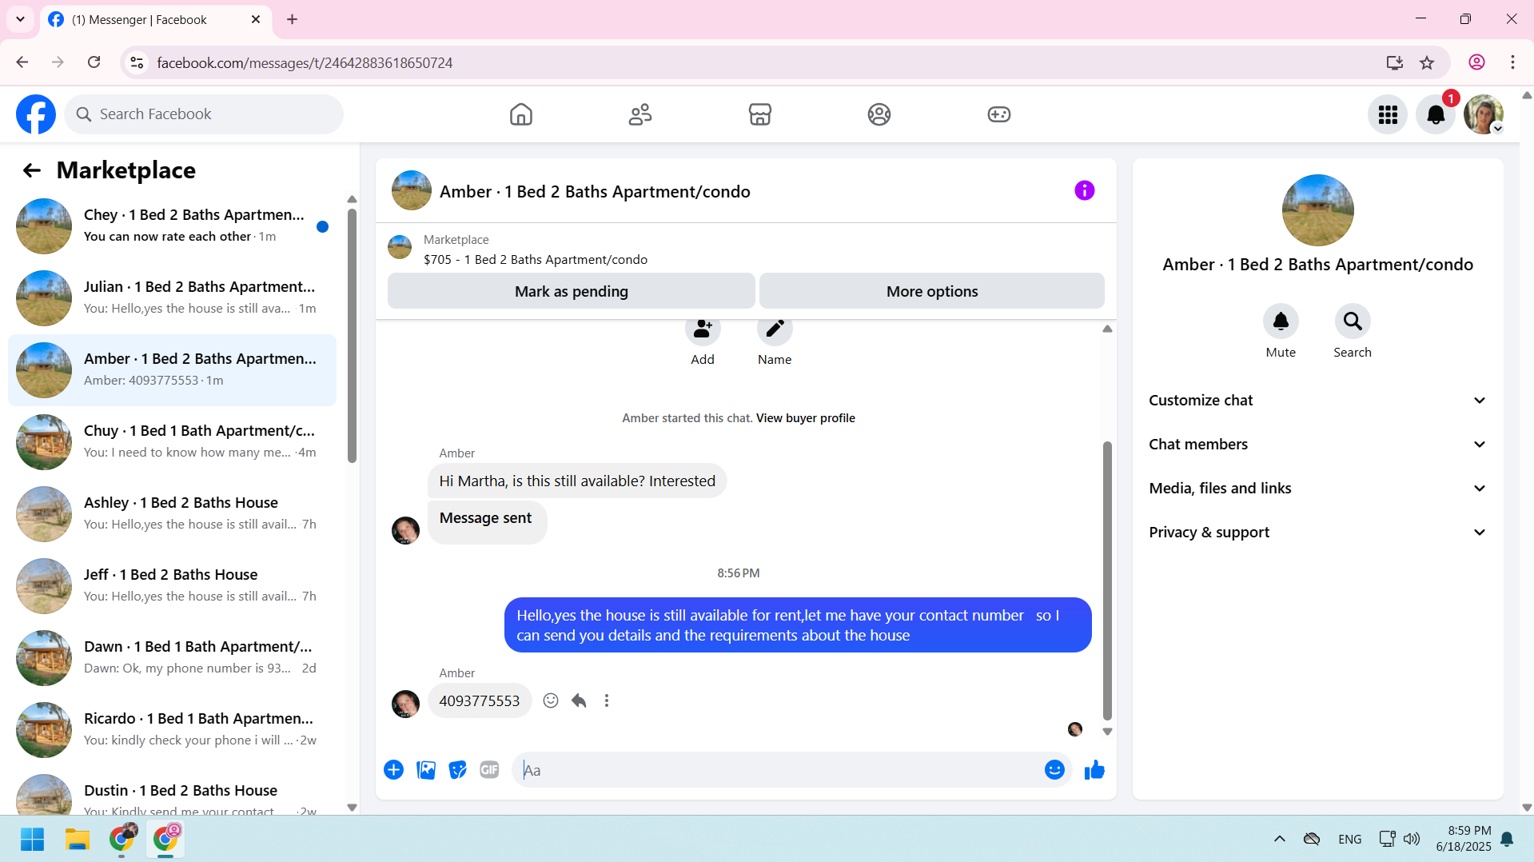
Task: Open the account profile picture menu
Action: [x=1484, y=114]
